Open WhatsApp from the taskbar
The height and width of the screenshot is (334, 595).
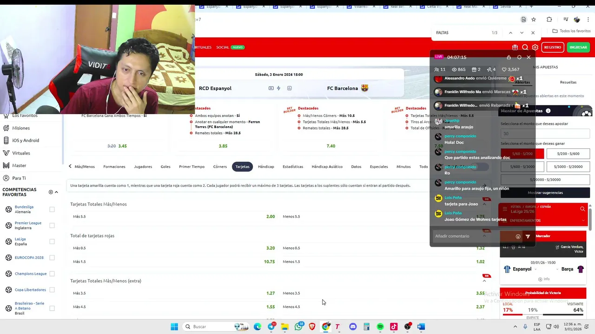click(298, 327)
